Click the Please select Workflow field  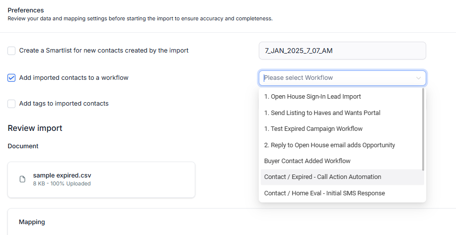pyautogui.click(x=338, y=78)
